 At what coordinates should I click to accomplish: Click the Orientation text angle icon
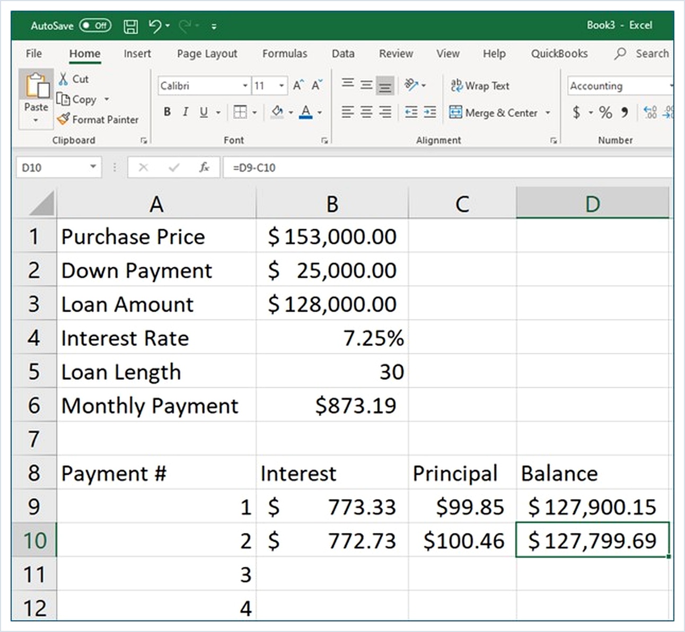[x=411, y=85]
